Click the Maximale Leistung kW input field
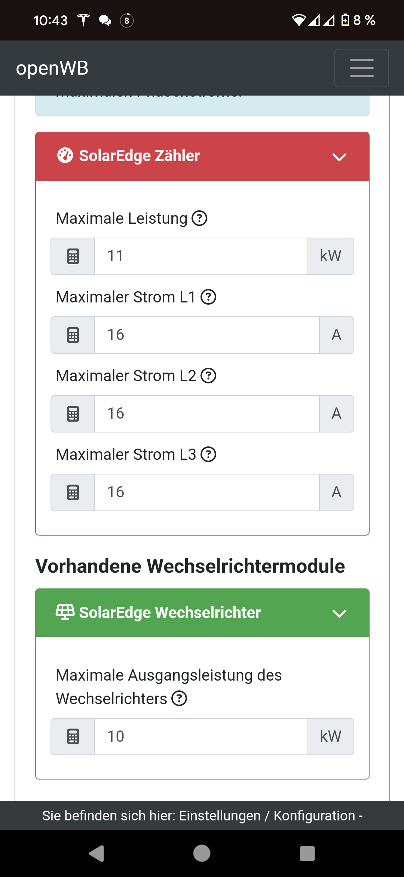This screenshot has width=404, height=877. pyautogui.click(x=201, y=256)
